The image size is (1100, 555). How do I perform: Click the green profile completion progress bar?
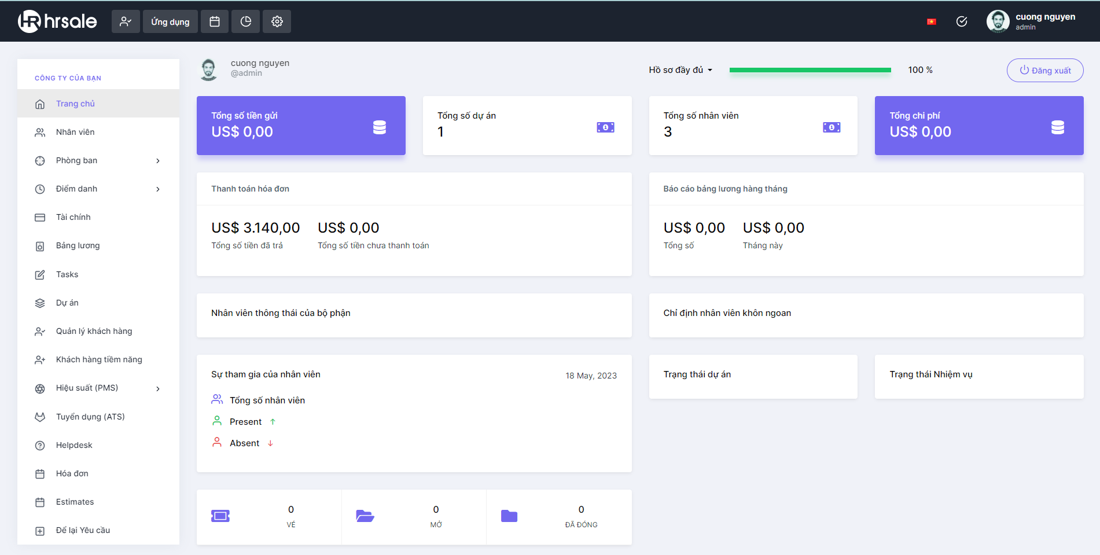point(810,70)
